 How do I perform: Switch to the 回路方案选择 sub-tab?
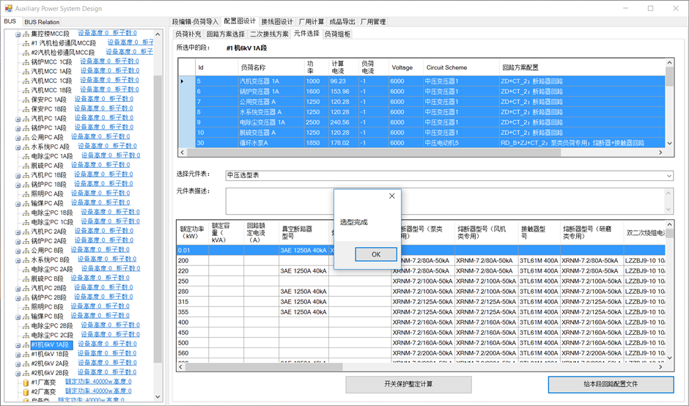coord(225,34)
